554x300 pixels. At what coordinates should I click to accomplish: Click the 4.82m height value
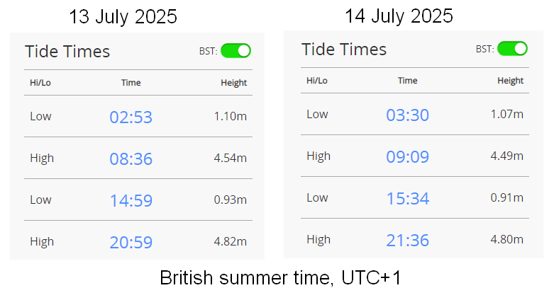231,241
